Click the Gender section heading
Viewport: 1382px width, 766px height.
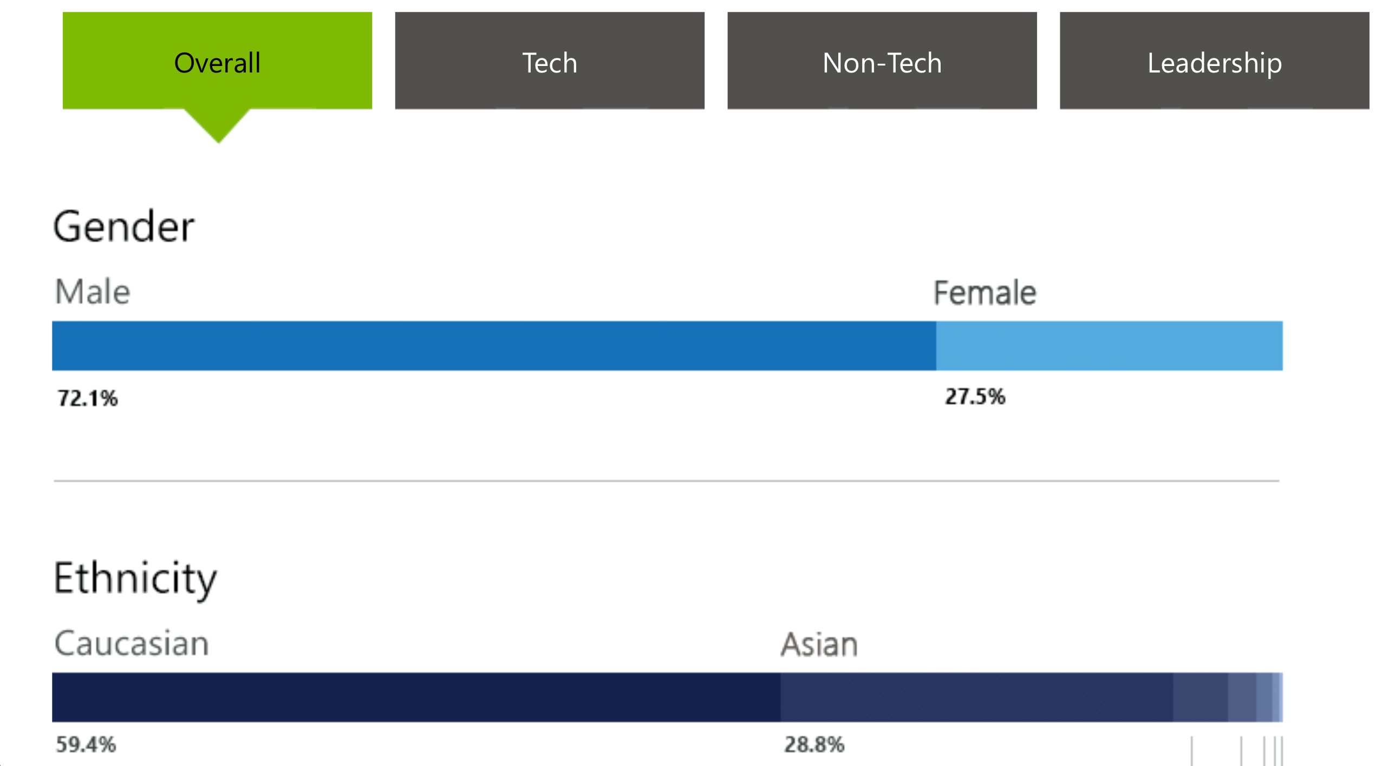point(123,227)
